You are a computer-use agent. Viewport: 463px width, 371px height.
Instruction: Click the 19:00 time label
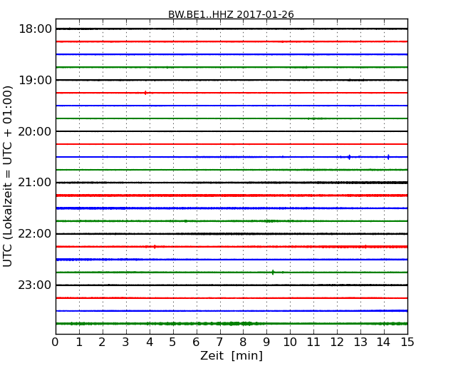[x=35, y=80]
